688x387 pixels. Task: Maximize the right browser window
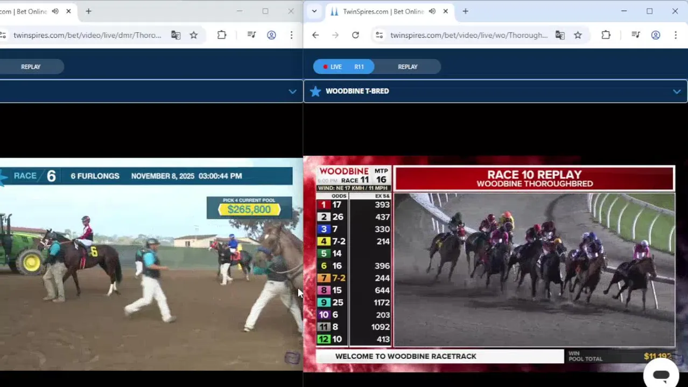649,11
